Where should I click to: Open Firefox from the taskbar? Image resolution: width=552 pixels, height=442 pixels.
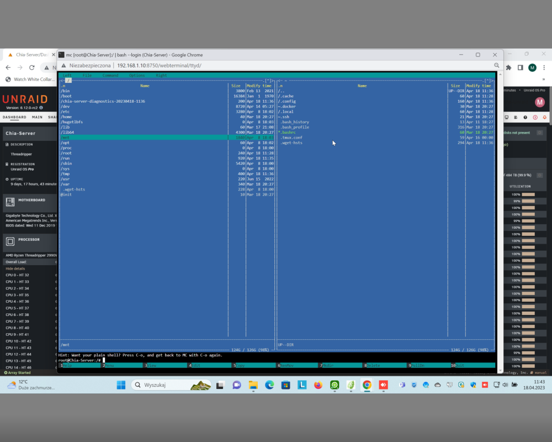(x=319, y=385)
